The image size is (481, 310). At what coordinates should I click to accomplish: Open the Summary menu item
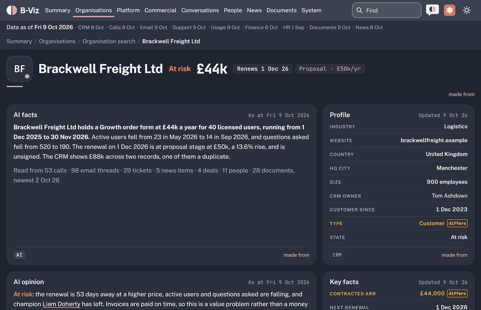(58, 10)
